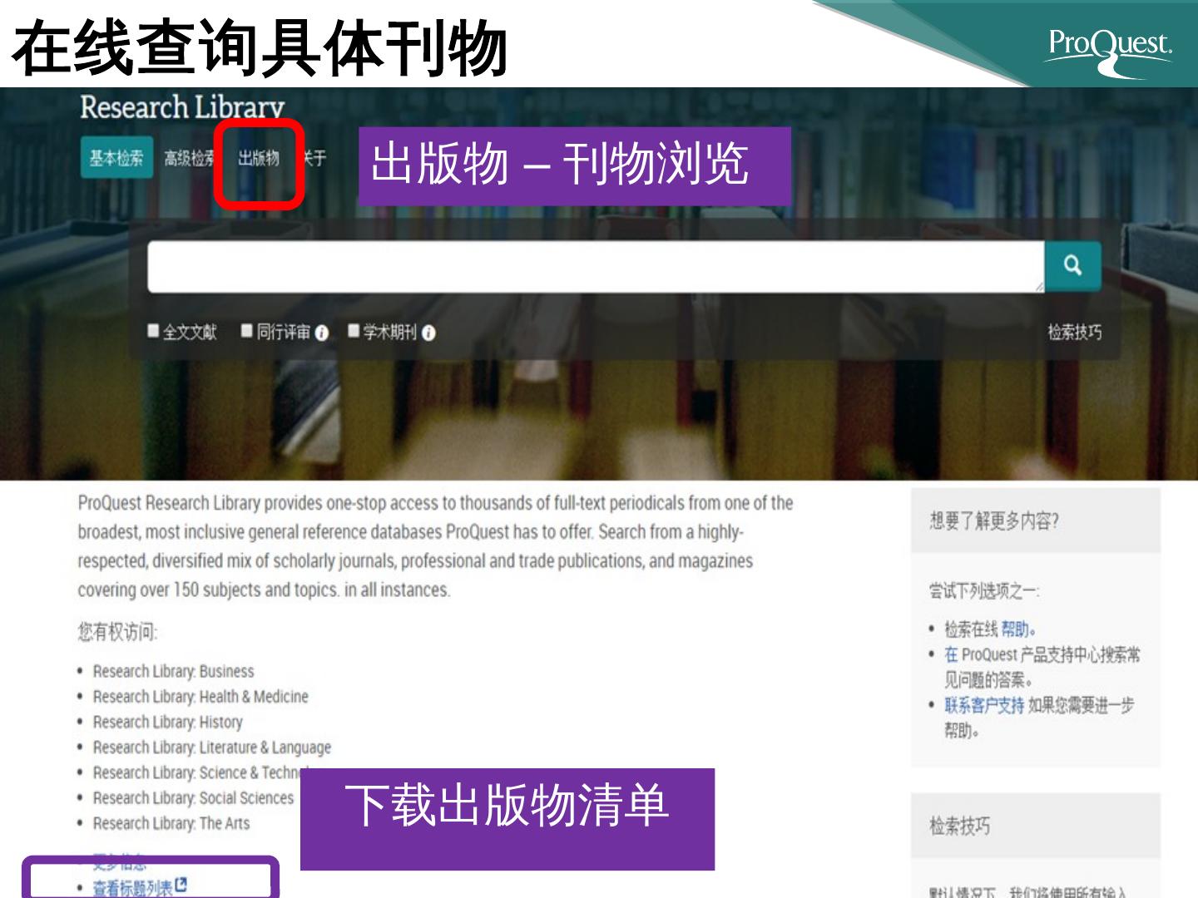The image size is (1198, 898).
Task: Click the Research Library: History entry
Action: tap(168, 722)
